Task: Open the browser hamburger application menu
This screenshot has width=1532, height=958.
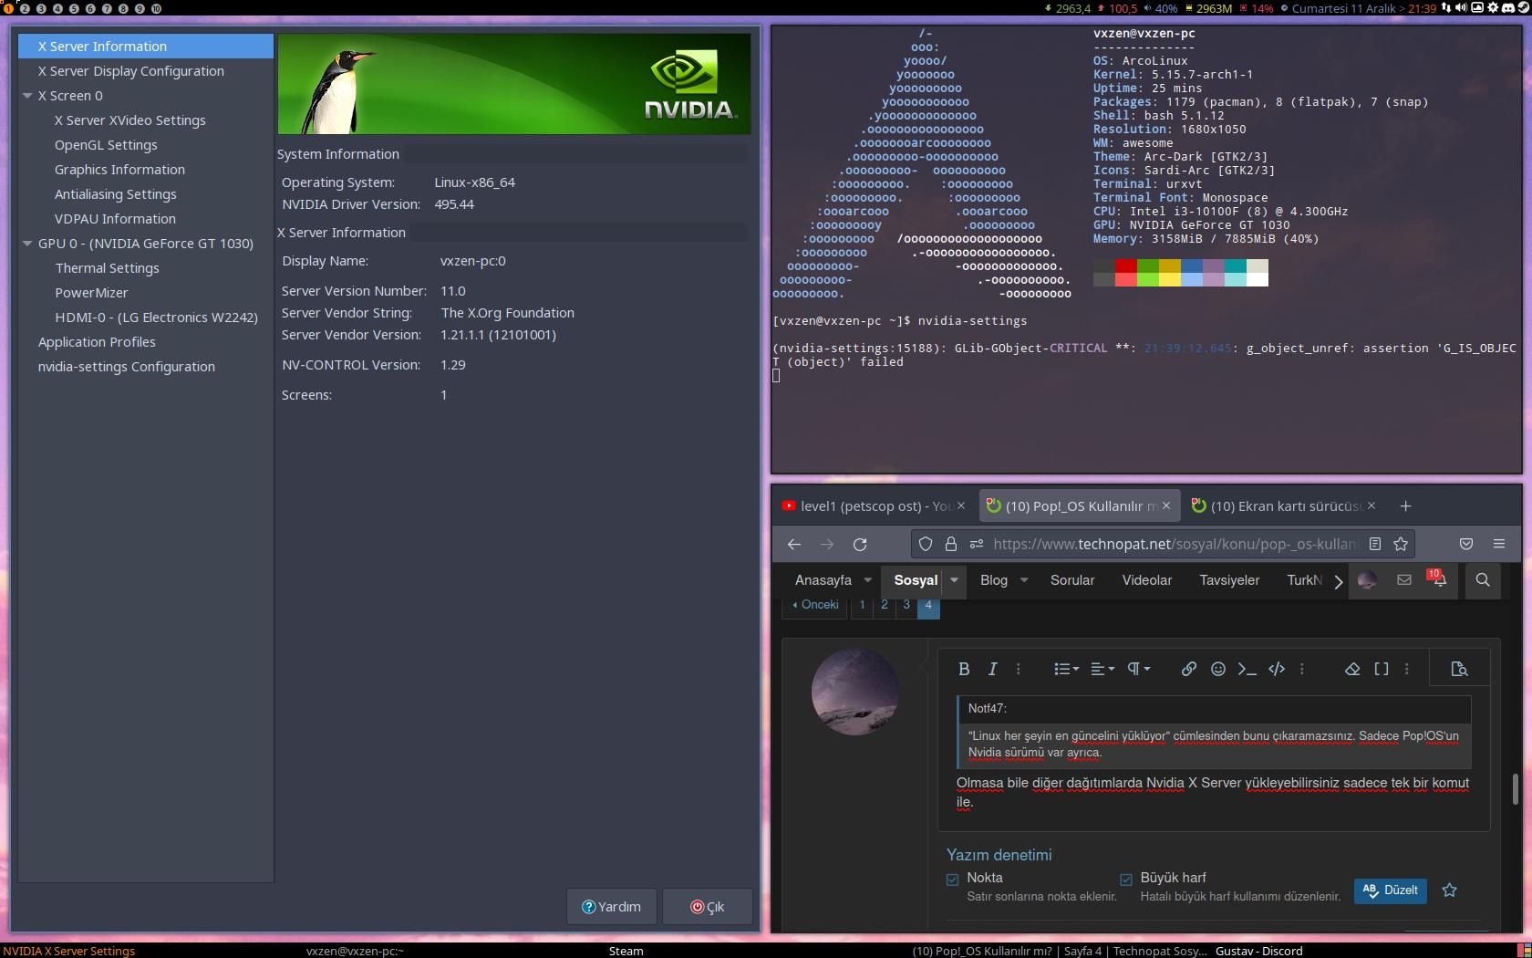Action: coord(1499,544)
